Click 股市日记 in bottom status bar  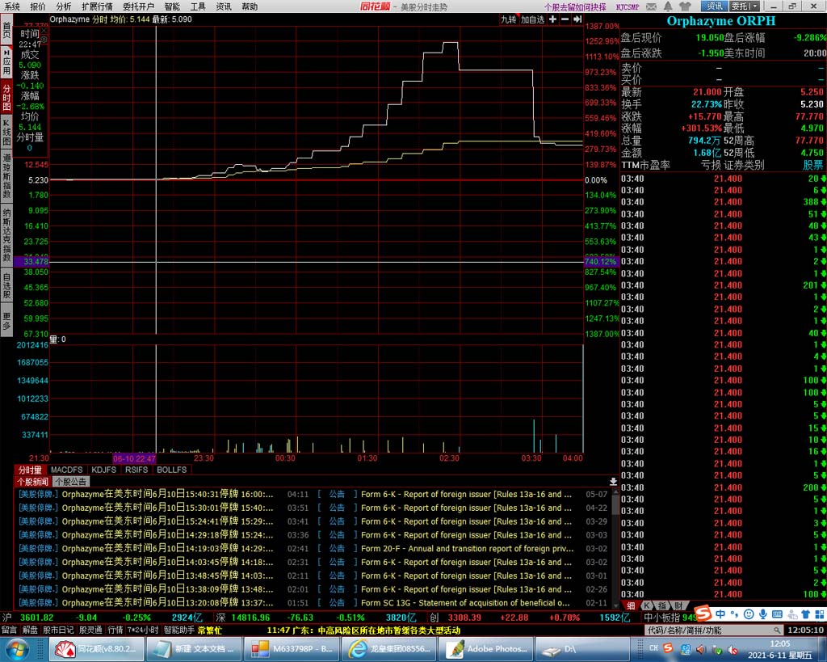point(58,630)
